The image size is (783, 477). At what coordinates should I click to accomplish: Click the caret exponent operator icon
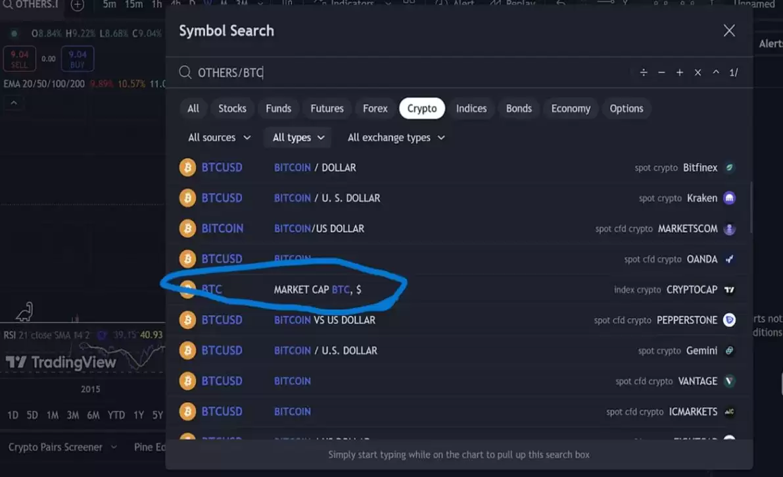[x=716, y=72]
